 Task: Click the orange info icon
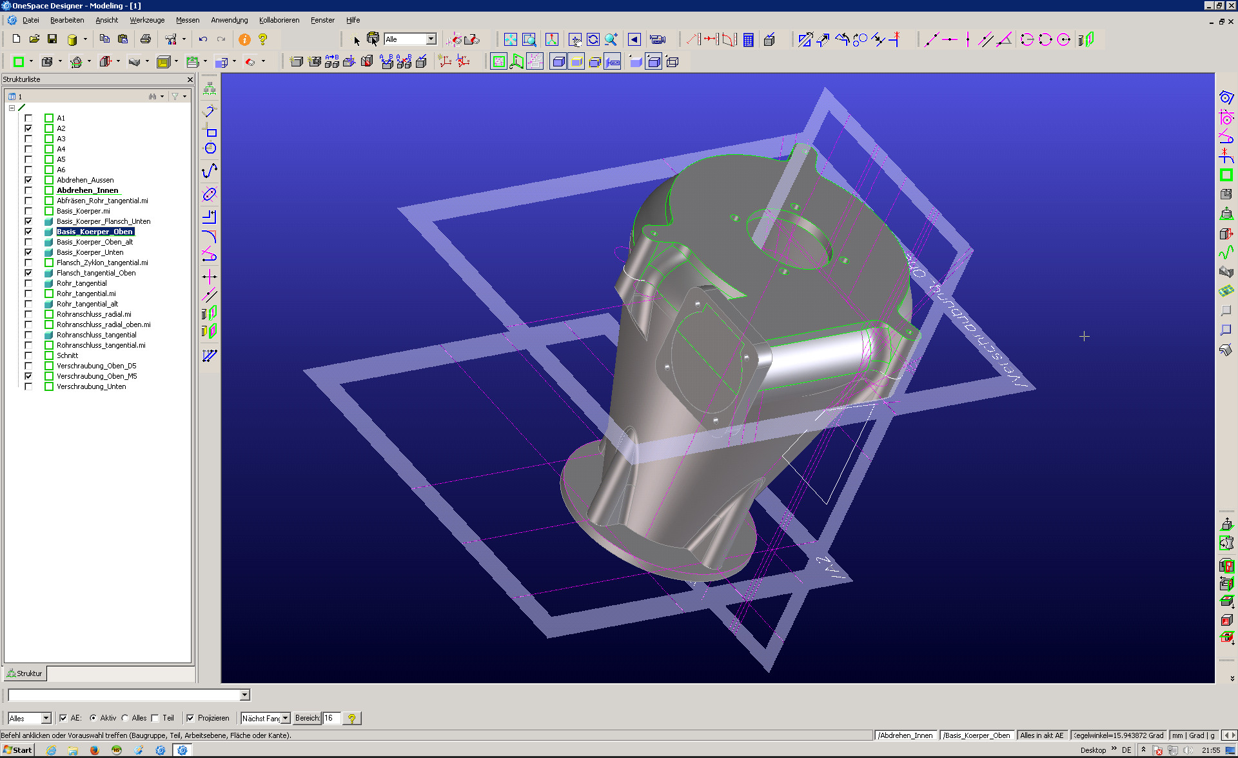point(244,39)
